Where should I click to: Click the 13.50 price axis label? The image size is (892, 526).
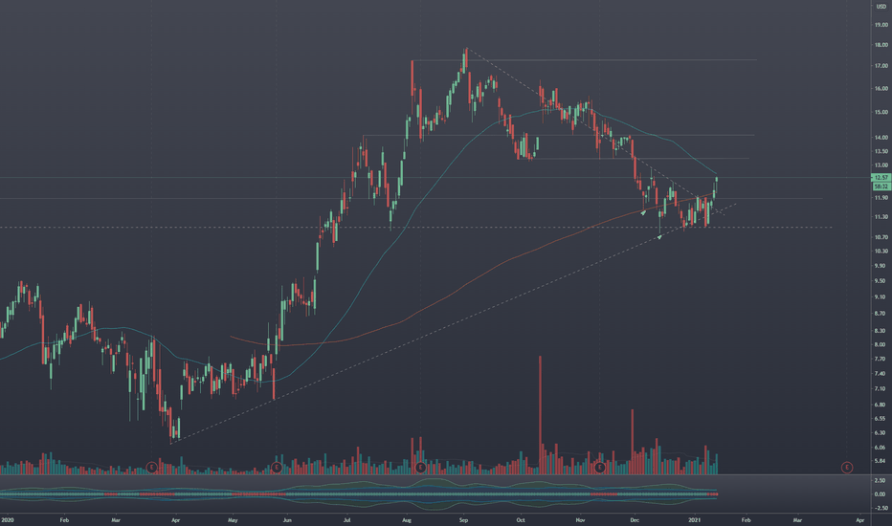881,151
